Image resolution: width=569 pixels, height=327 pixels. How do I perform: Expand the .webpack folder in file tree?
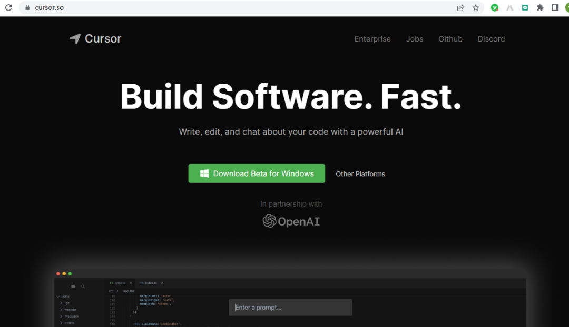(x=61, y=316)
